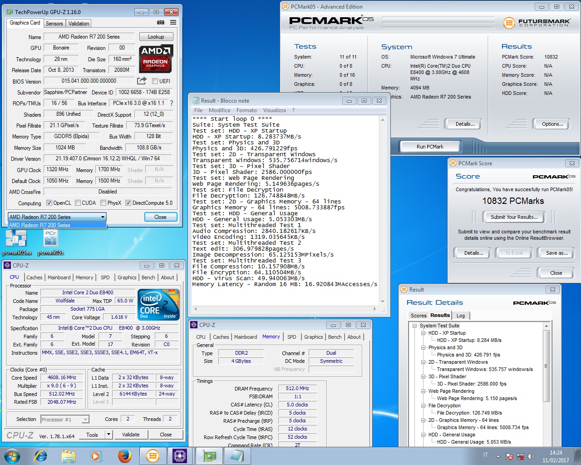Screen dimensions: 581x465
Task: Open the Action Center flag tray icon
Action: 509,456
